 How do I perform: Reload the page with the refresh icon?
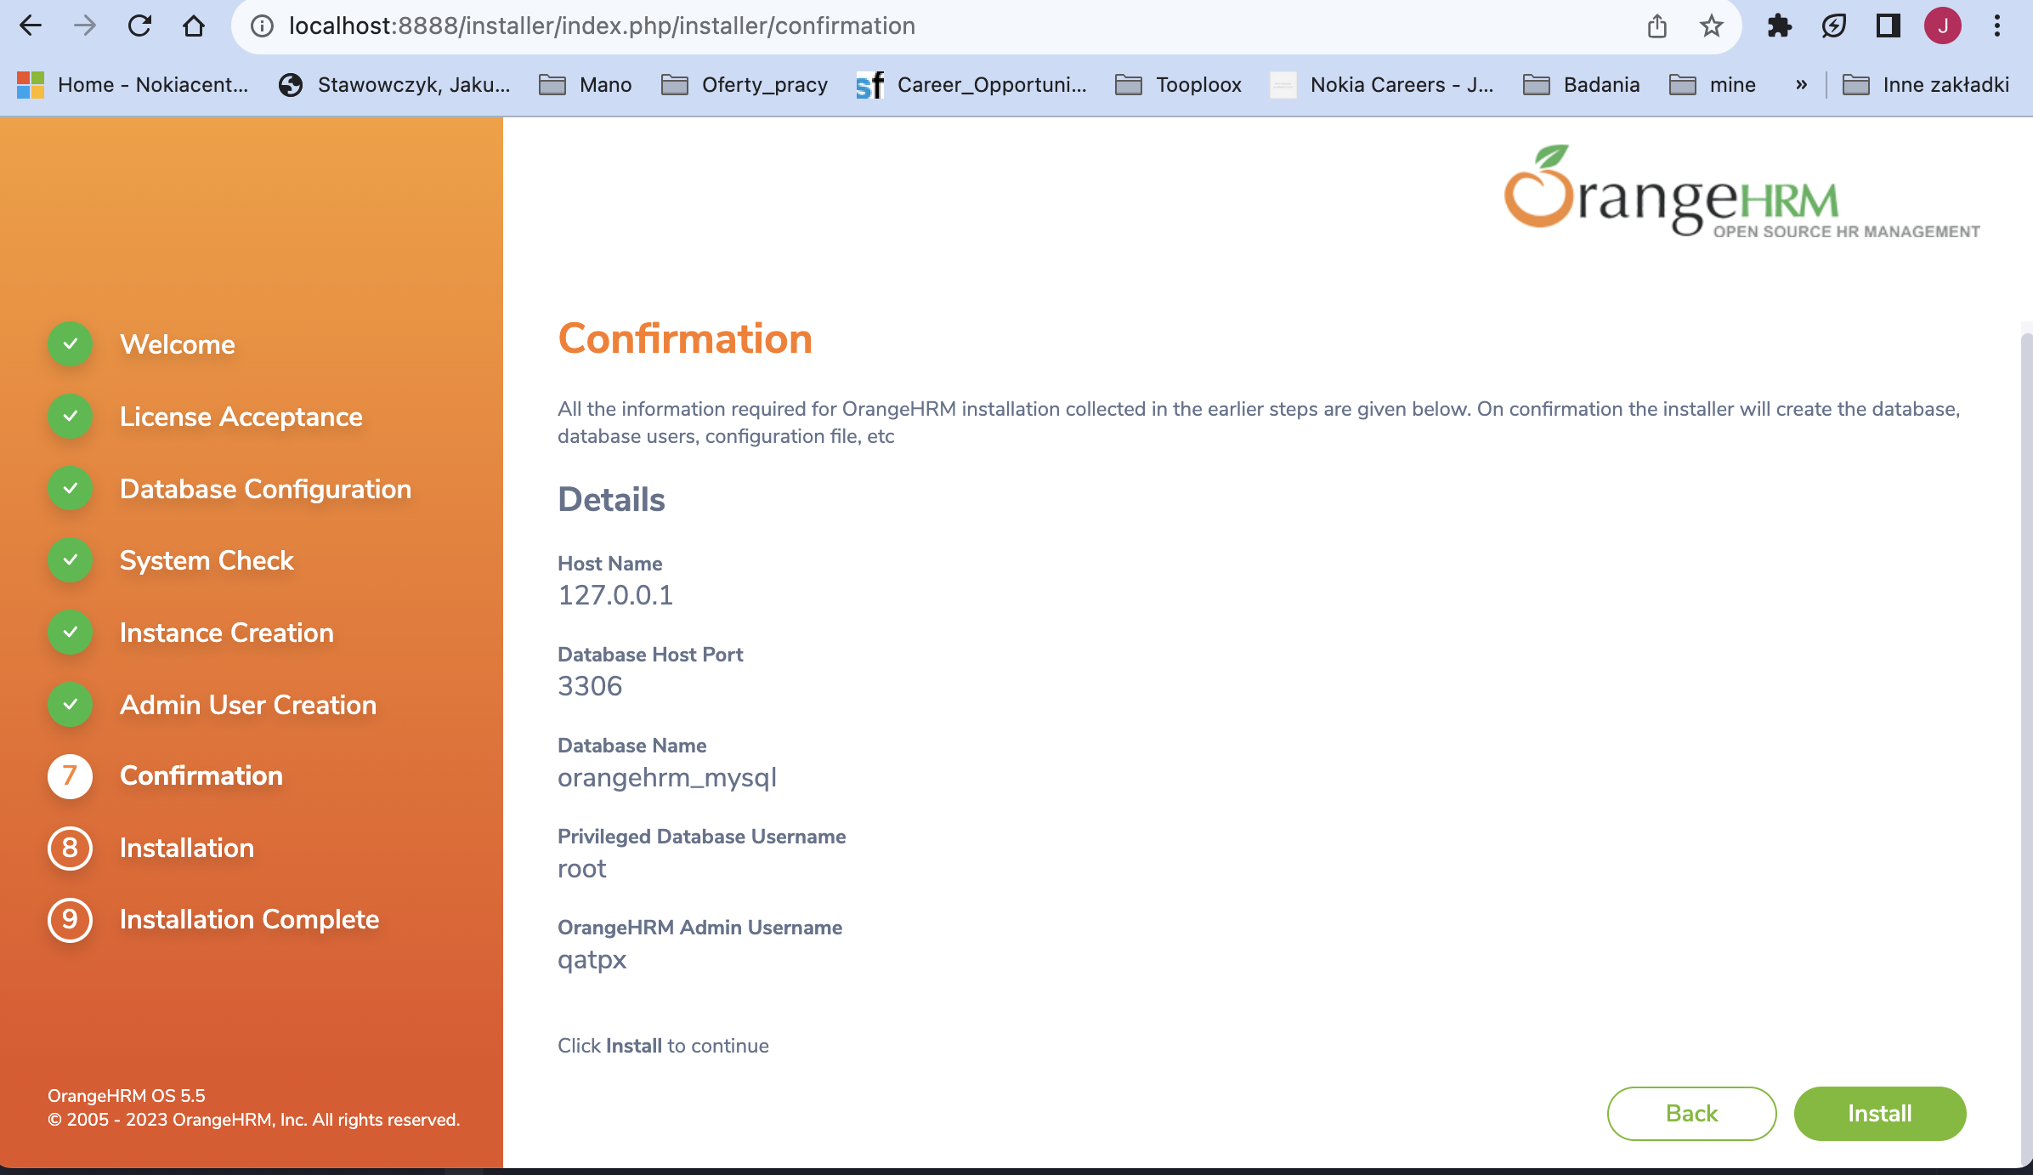[139, 26]
